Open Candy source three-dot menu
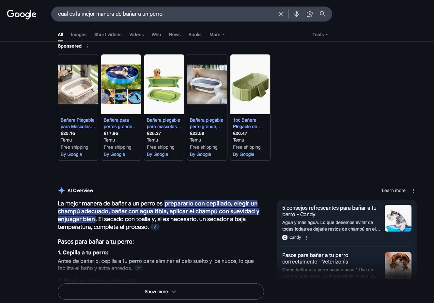434x303 pixels. pos(307,238)
